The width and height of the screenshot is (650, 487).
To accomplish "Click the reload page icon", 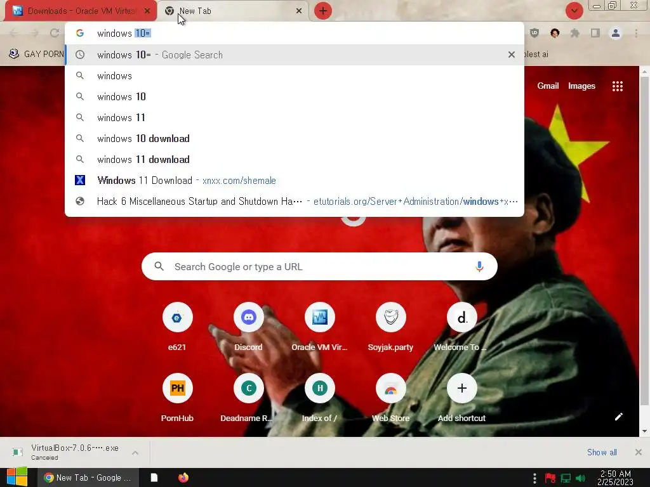I will pos(55,33).
